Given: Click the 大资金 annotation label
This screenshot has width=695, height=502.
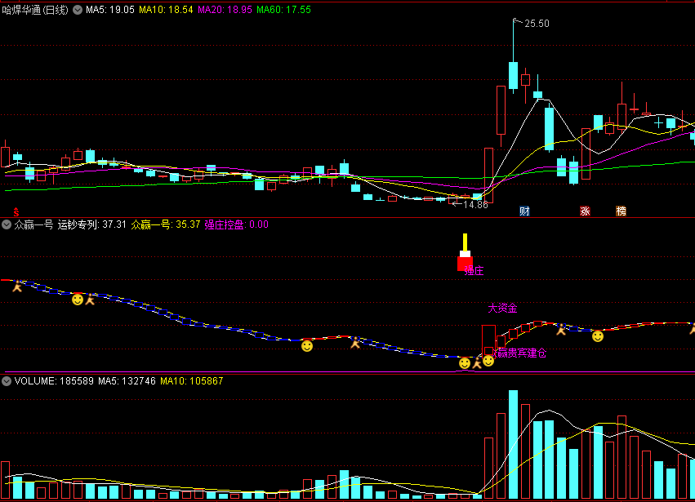Looking at the screenshot, I should click(502, 308).
